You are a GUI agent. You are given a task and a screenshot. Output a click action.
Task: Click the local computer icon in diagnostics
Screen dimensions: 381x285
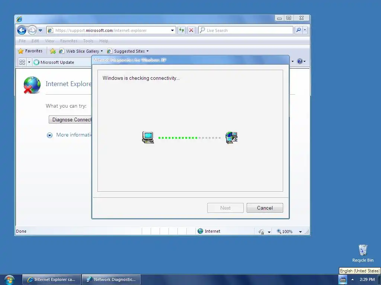(148, 138)
